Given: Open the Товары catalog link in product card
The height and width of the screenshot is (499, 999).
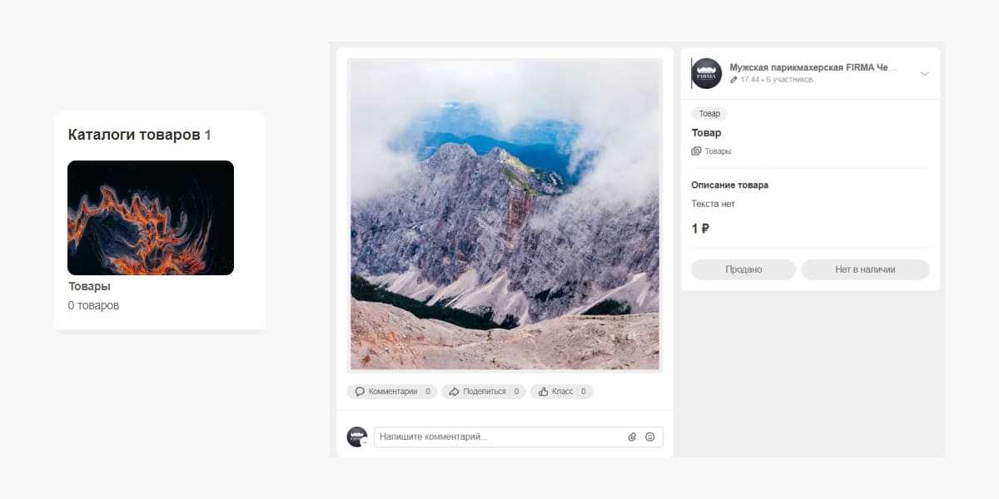Looking at the screenshot, I should pyautogui.click(x=718, y=151).
